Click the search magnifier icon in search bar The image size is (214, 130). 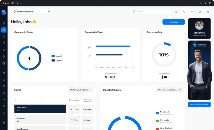coord(134,11)
